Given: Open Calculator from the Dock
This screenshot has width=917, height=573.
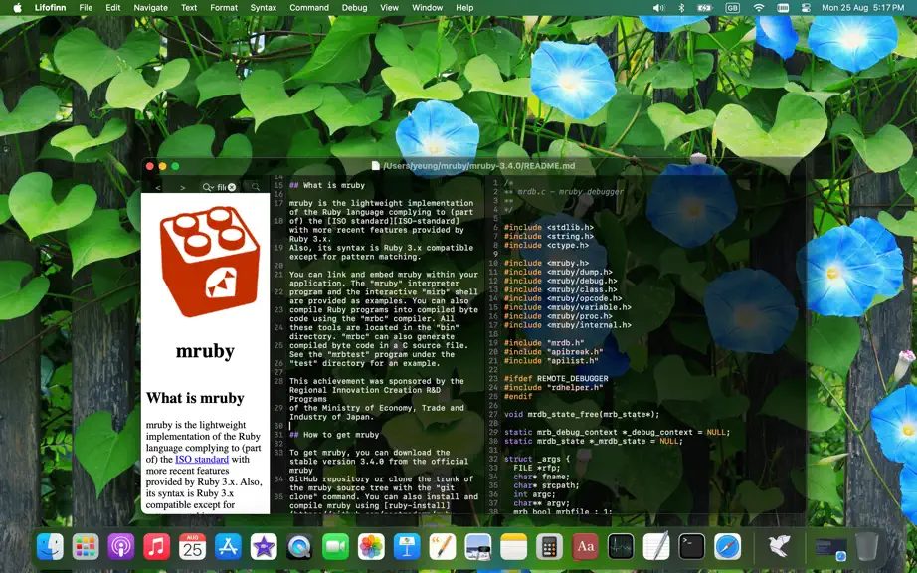Looking at the screenshot, I should pyautogui.click(x=549, y=547).
